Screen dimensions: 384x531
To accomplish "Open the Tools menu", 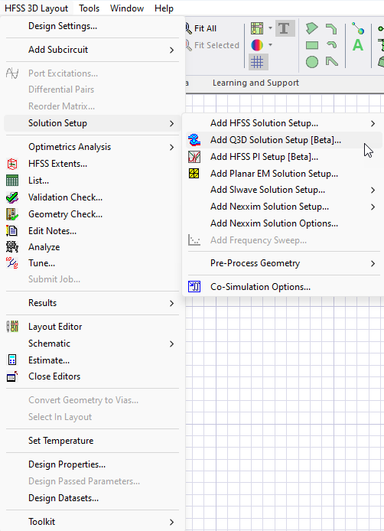I will [x=89, y=8].
